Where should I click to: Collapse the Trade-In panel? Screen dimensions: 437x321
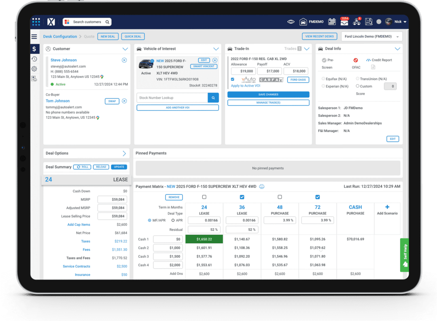pyautogui.click(x=307, y=49)
